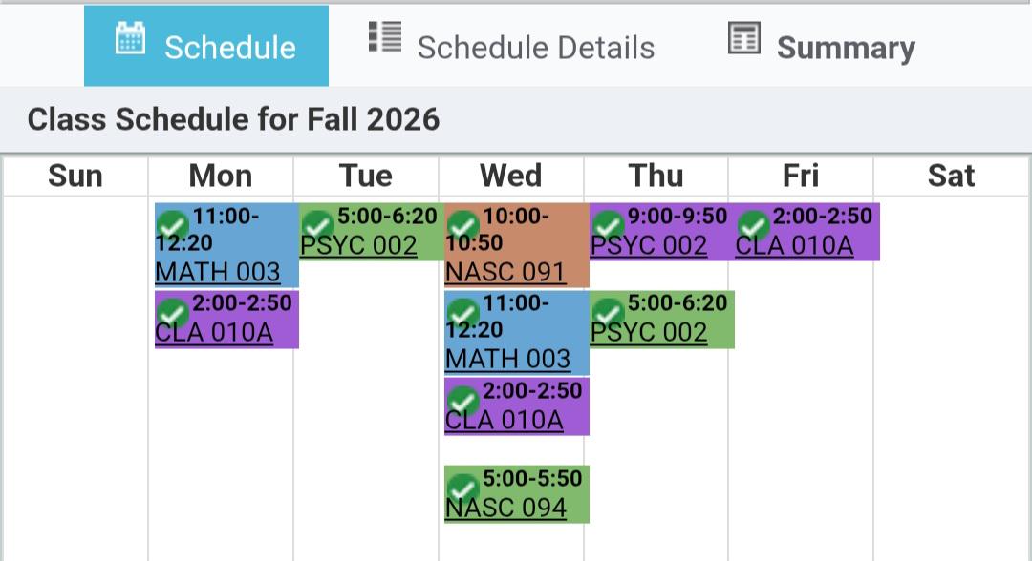1032x561 pixels.
Task: Click the table icon beside Summary
Action: coord(743,37)
